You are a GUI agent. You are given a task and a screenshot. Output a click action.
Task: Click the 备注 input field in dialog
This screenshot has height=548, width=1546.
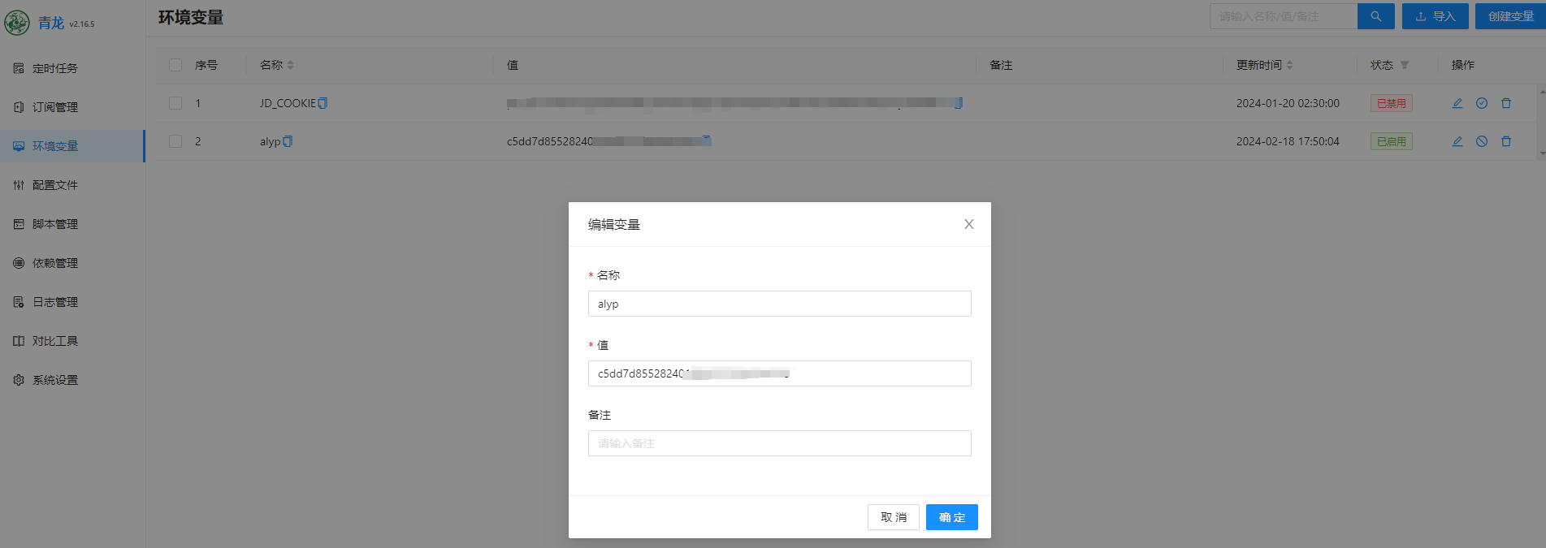779,443
